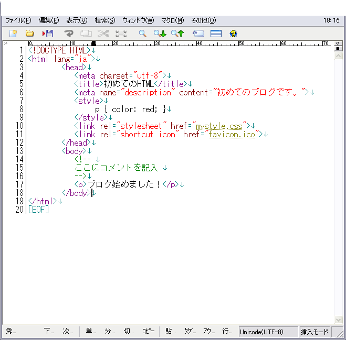Click the outline list icon below the ruler
346x340 pixels.
coord(338,48)
